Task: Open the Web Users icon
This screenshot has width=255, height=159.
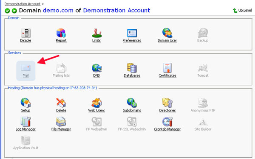Action: 96,103
